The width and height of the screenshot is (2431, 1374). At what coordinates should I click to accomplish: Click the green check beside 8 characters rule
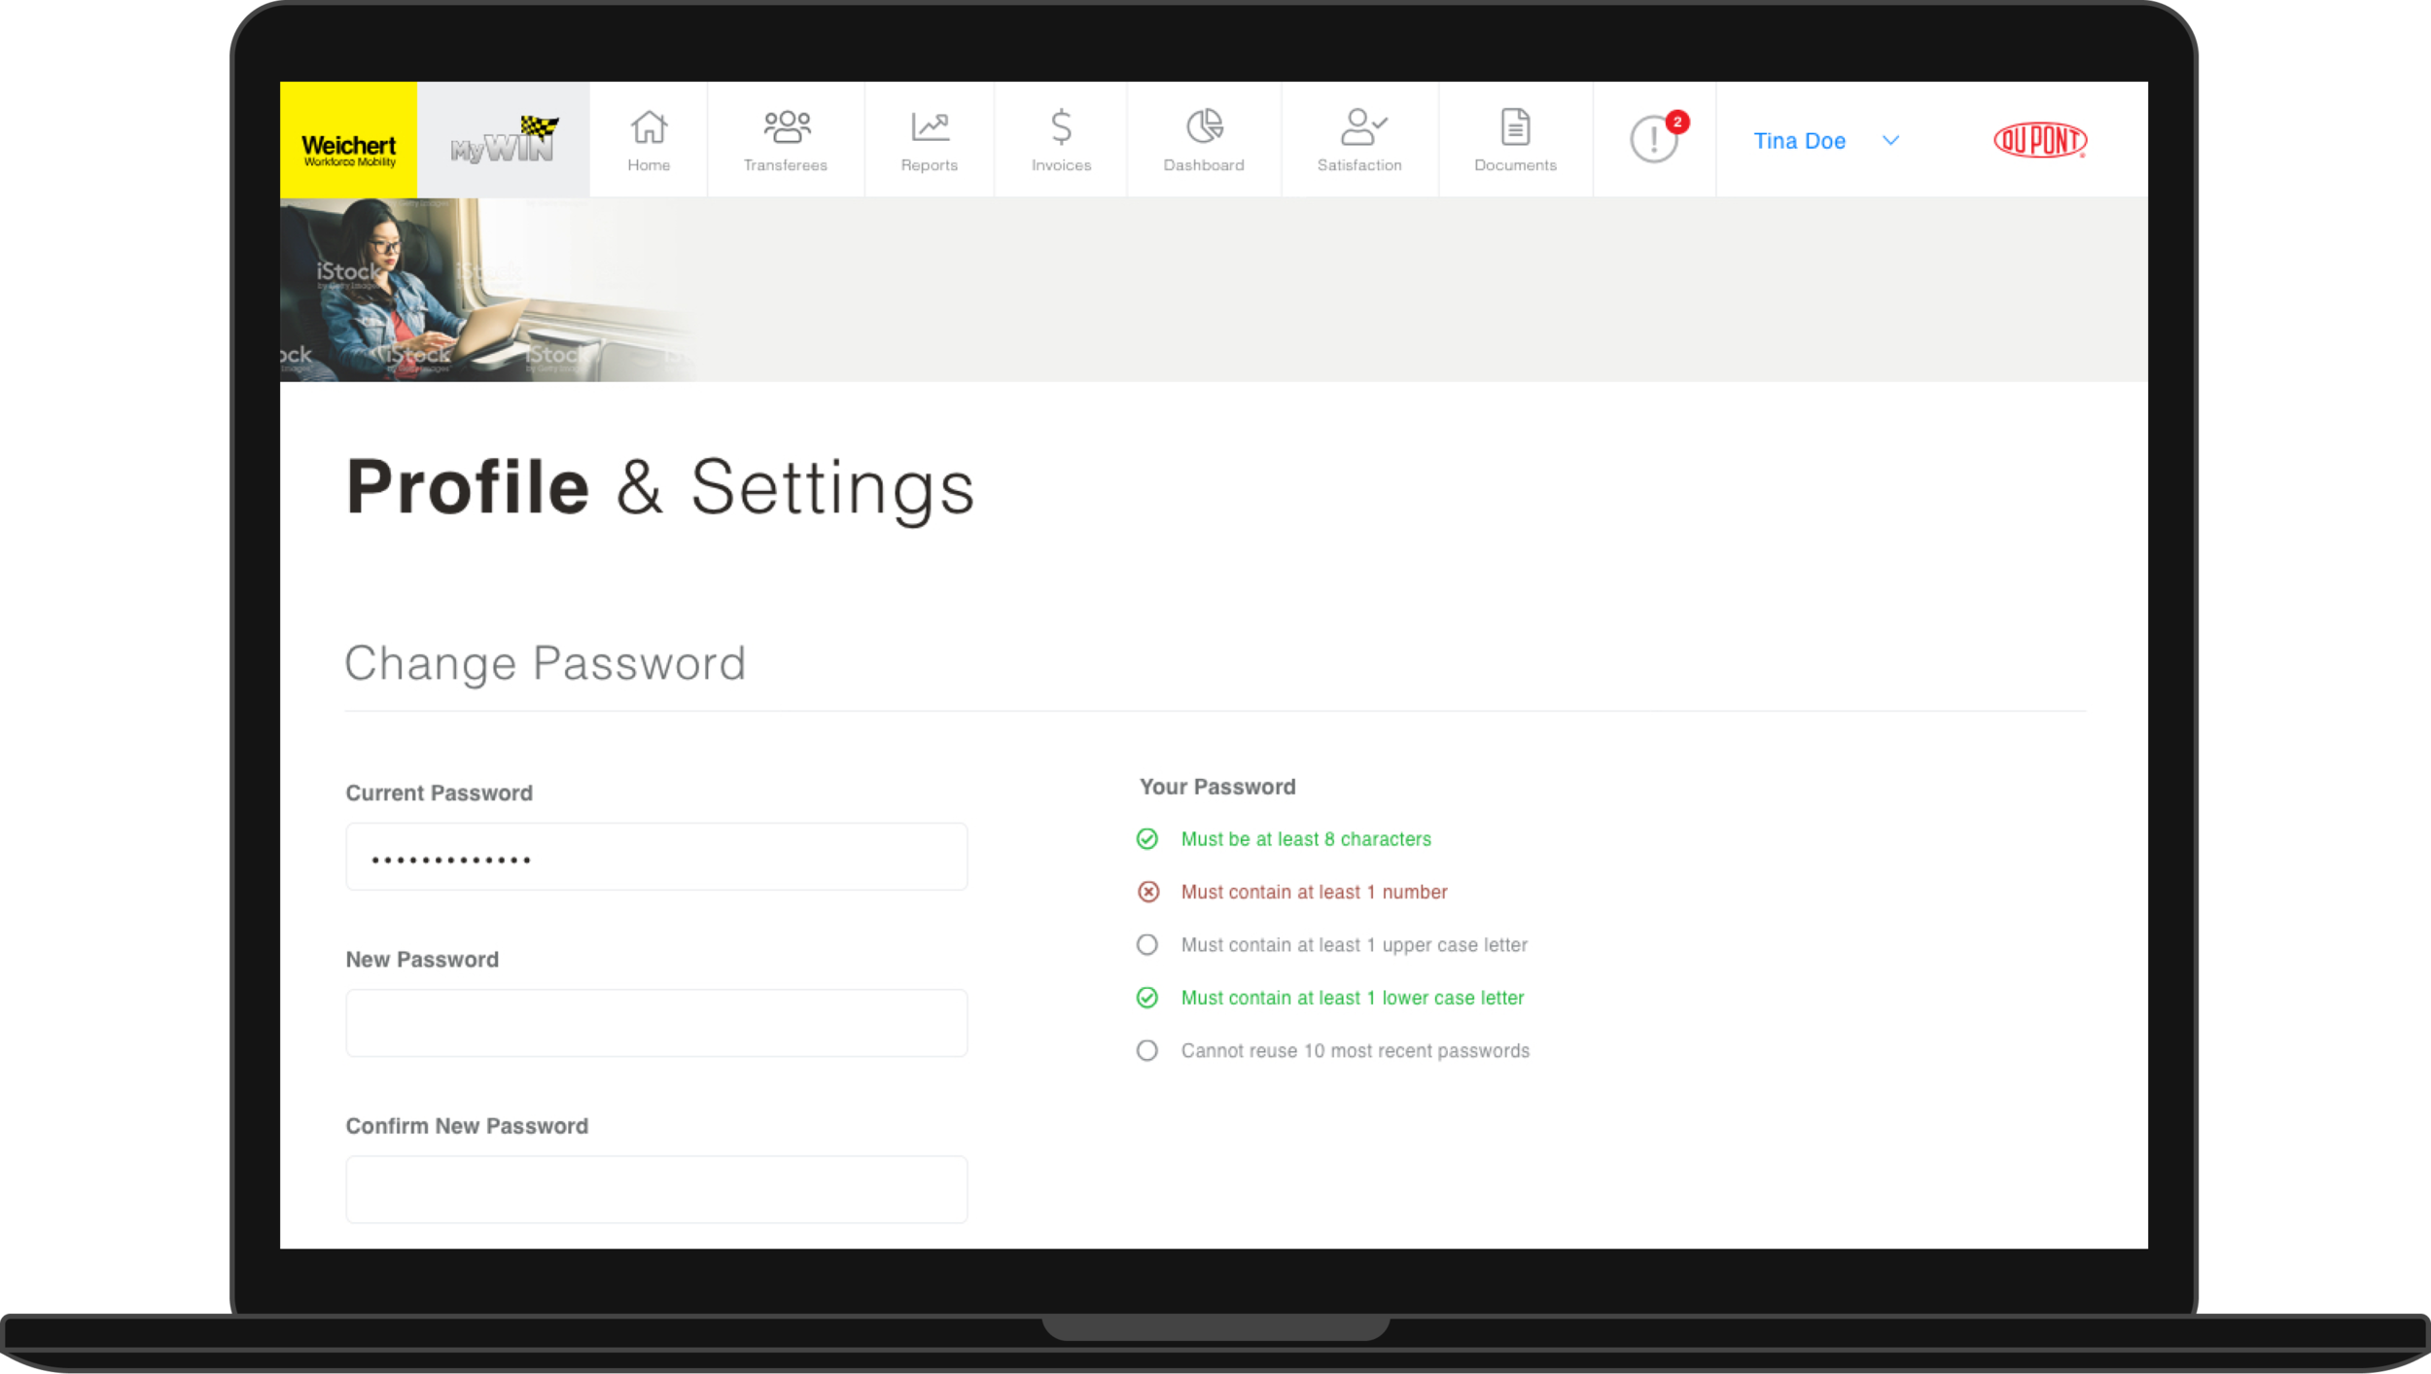1147,839
